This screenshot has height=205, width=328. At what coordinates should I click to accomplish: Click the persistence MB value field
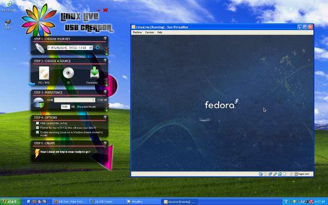65,107
